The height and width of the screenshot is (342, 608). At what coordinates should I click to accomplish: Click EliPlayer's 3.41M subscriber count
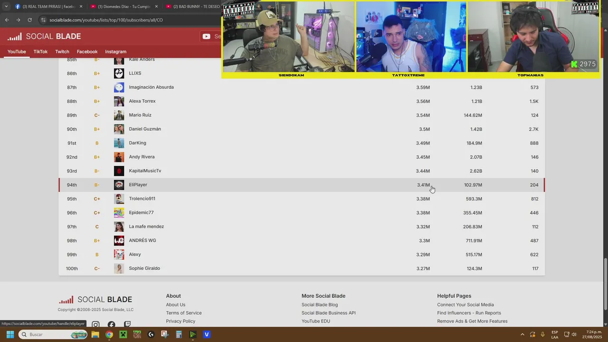(x=423, y=185)
